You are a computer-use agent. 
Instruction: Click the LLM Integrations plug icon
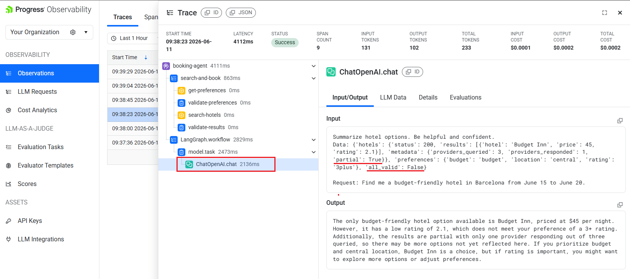[8, 239]
